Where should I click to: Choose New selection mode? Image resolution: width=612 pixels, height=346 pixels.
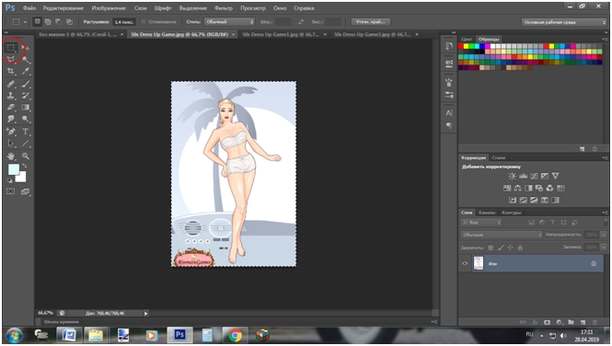[37, 22]
